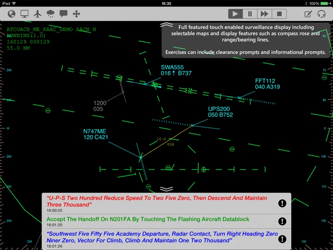333x250 pixels.
Task: Open the globe map selection icon
Action: pos(12,14)
